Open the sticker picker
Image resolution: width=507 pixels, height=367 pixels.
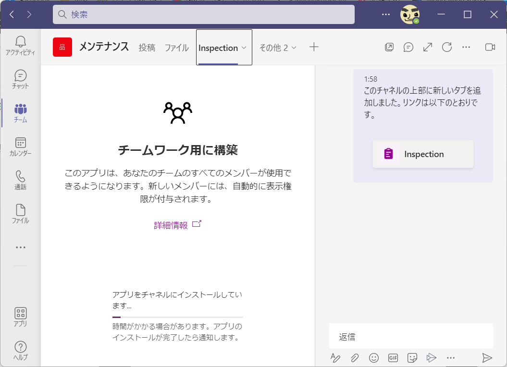click(412, 357)
